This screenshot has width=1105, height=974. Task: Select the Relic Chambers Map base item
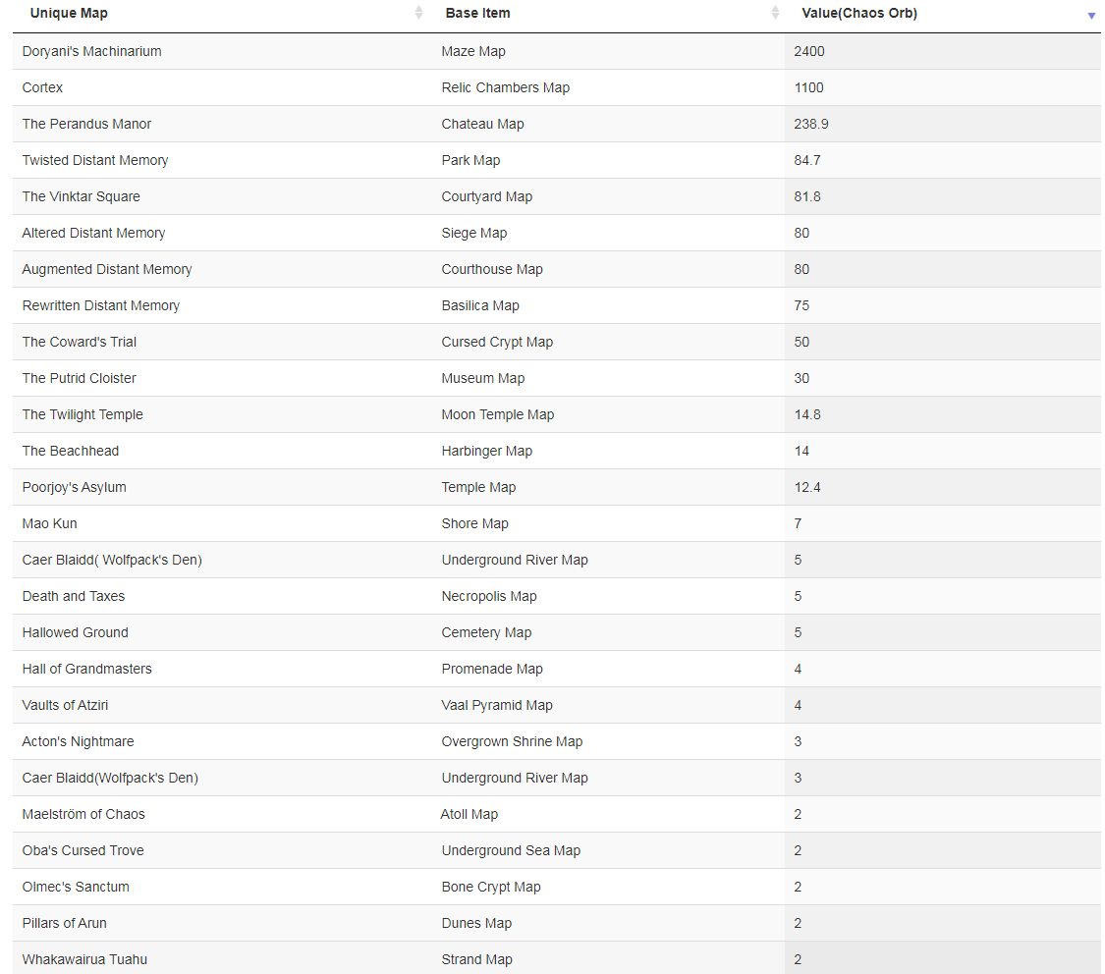(505, 87)
